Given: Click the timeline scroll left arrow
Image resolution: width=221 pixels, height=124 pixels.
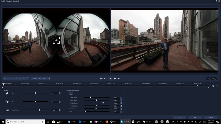Looking at the screenshot, I should 2,88.
